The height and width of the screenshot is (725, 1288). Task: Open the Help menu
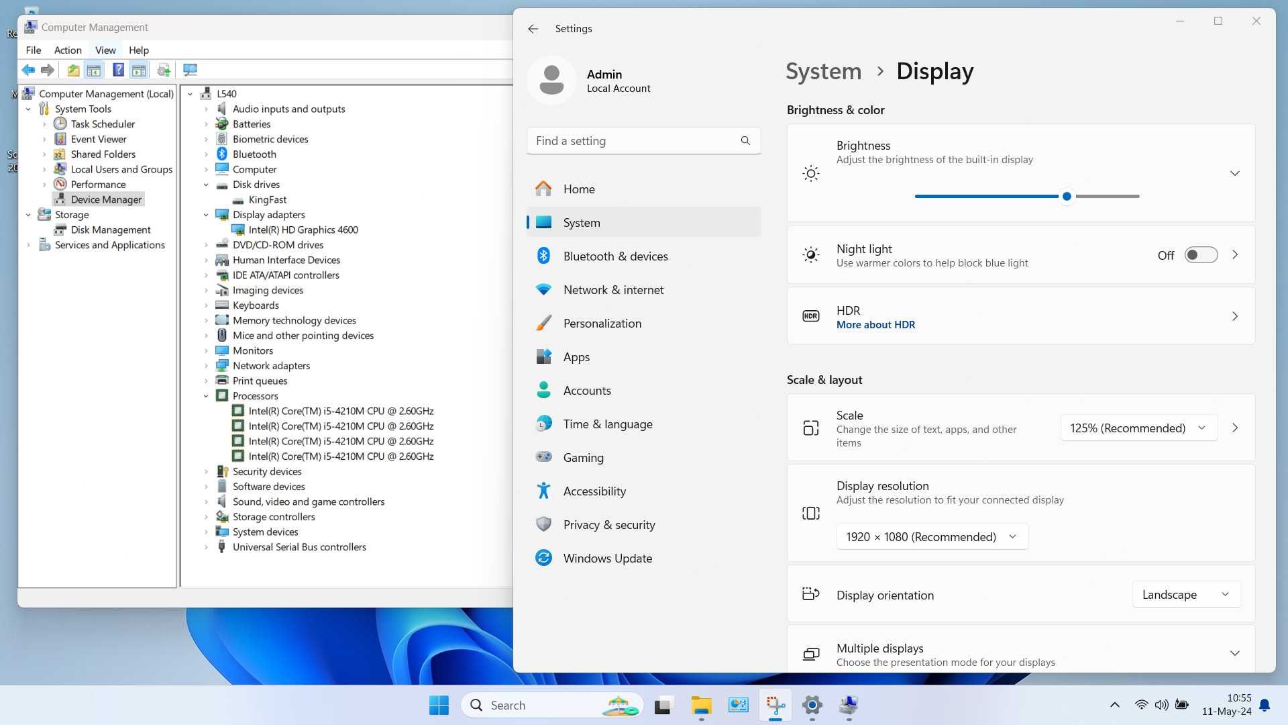(139, 50)
